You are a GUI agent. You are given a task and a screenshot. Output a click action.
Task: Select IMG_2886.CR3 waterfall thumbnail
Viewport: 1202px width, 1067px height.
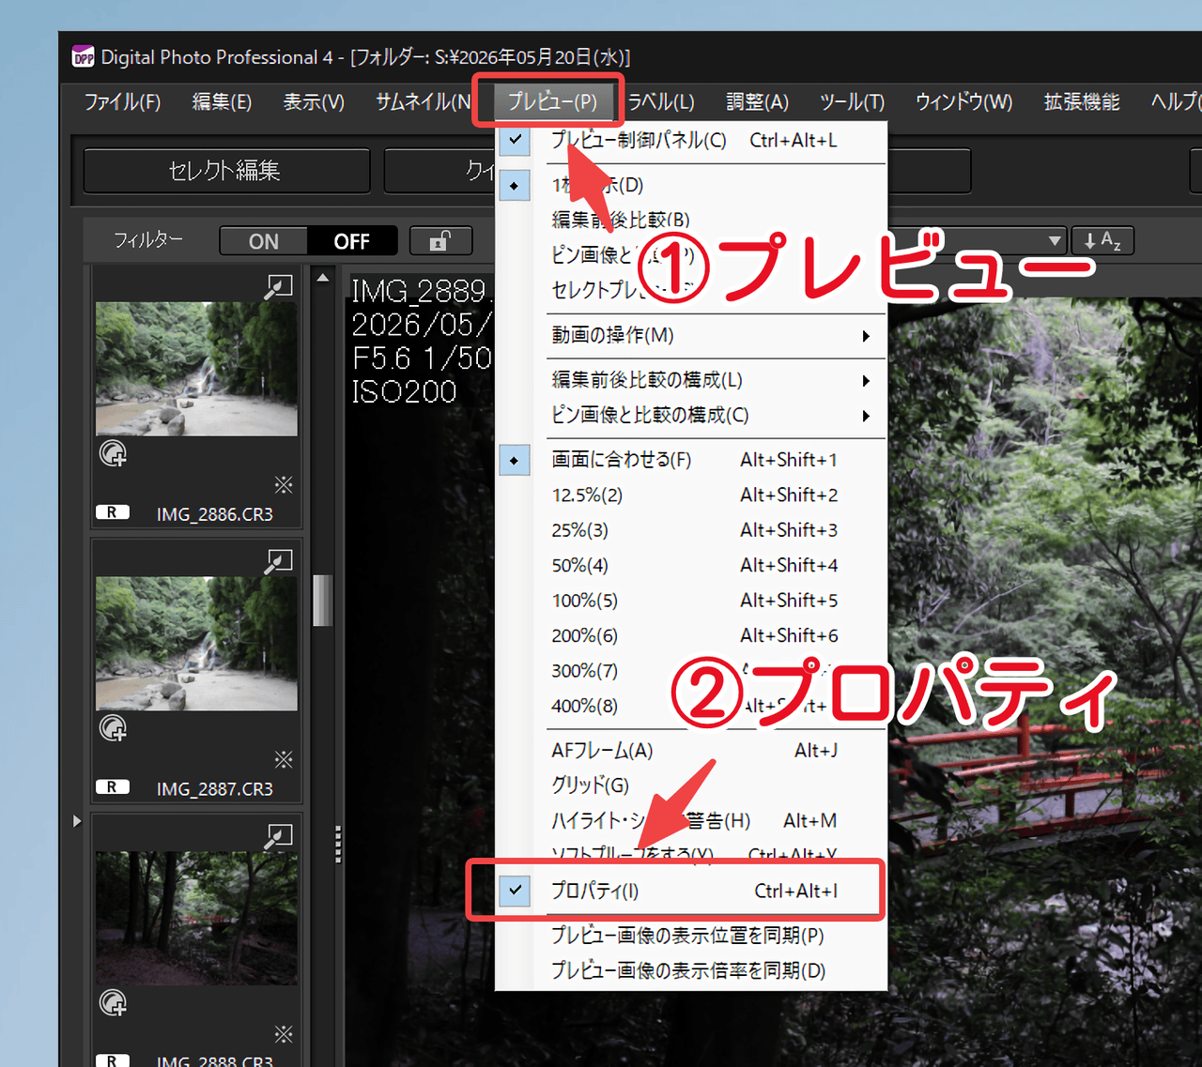click(x=196, y=369)
